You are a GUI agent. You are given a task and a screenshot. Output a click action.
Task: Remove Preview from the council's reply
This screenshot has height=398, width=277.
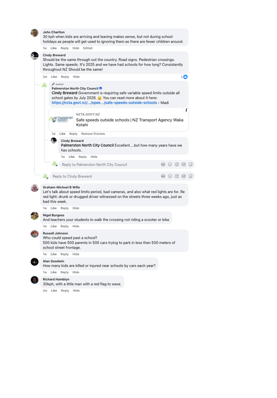point(93,134)
